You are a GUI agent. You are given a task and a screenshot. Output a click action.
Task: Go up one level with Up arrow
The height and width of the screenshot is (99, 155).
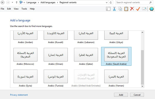point(17,2)
